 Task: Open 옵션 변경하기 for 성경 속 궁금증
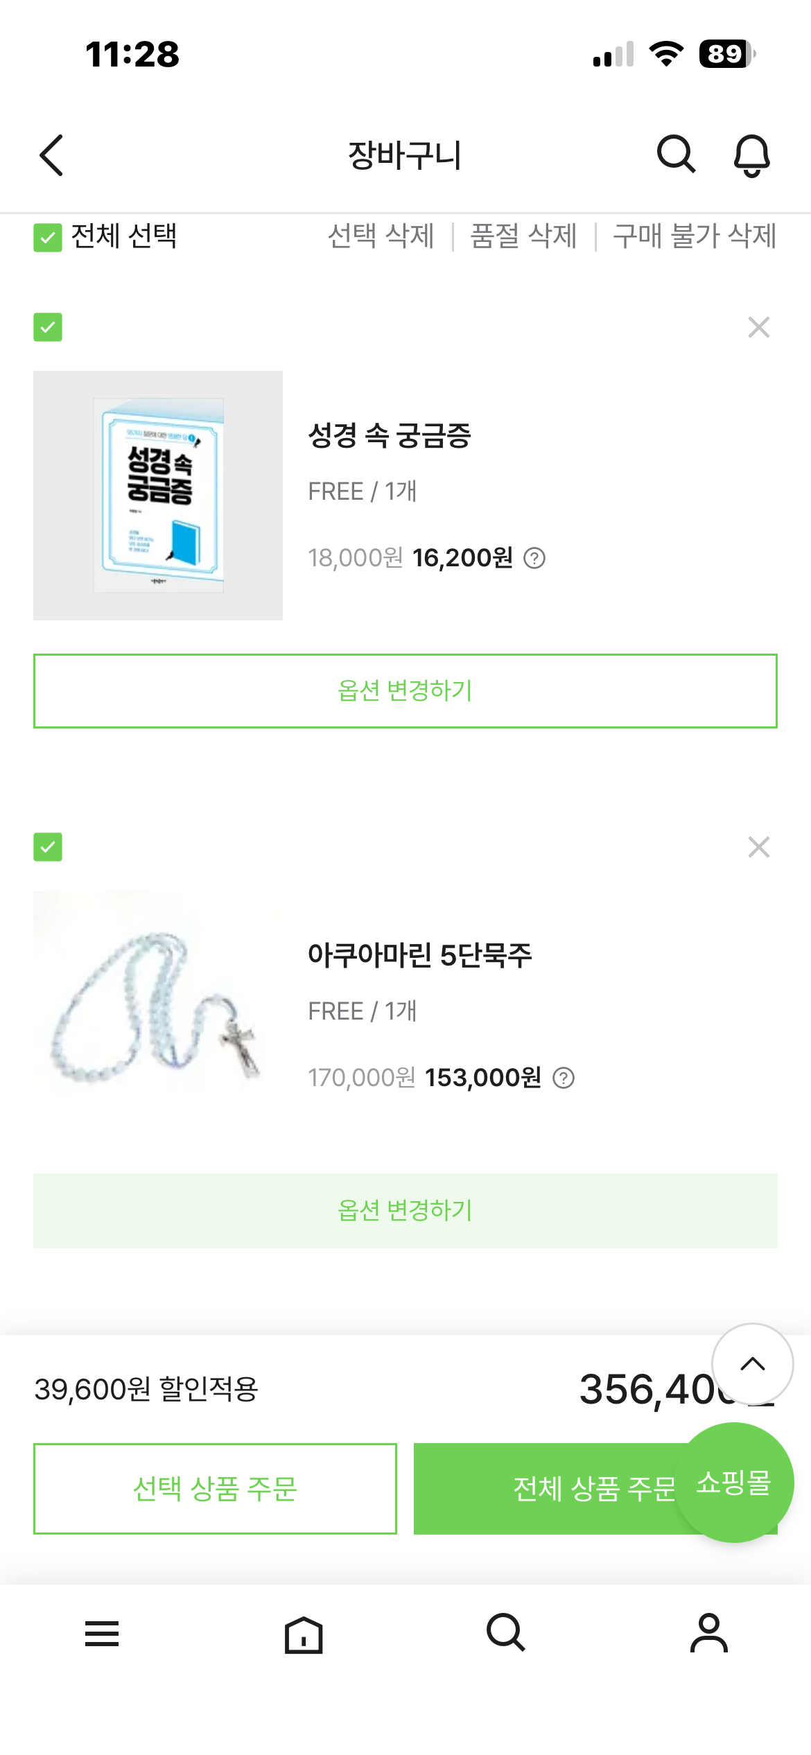coord(405,691)
